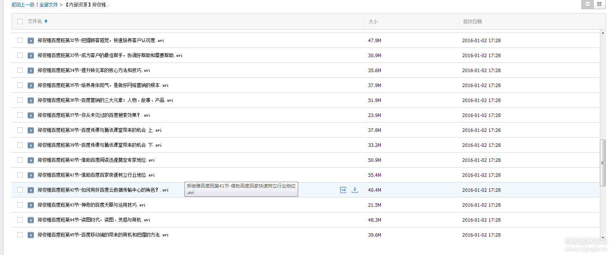Click size 51.9M of lesson 36

(375, 100)
